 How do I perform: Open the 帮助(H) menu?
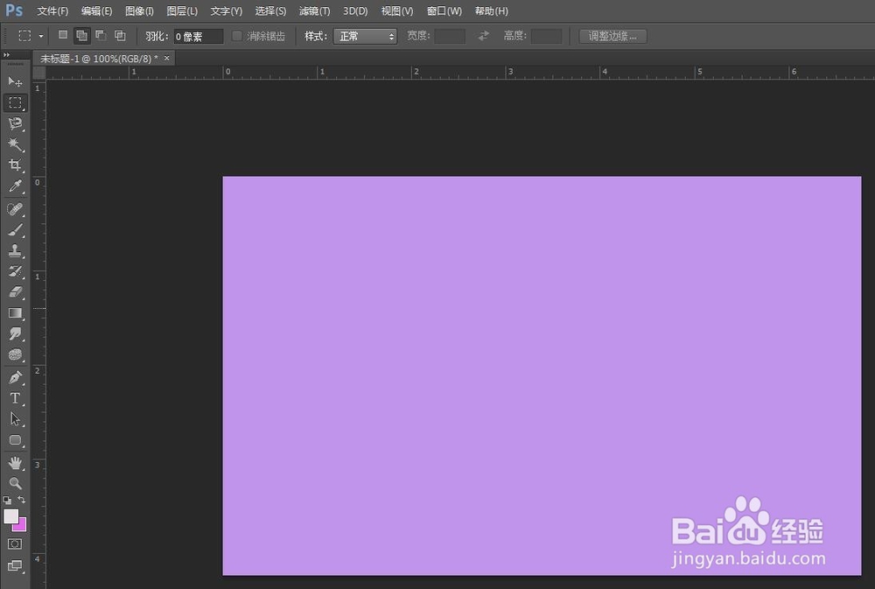pyautogui.click(x=492, y=11)
